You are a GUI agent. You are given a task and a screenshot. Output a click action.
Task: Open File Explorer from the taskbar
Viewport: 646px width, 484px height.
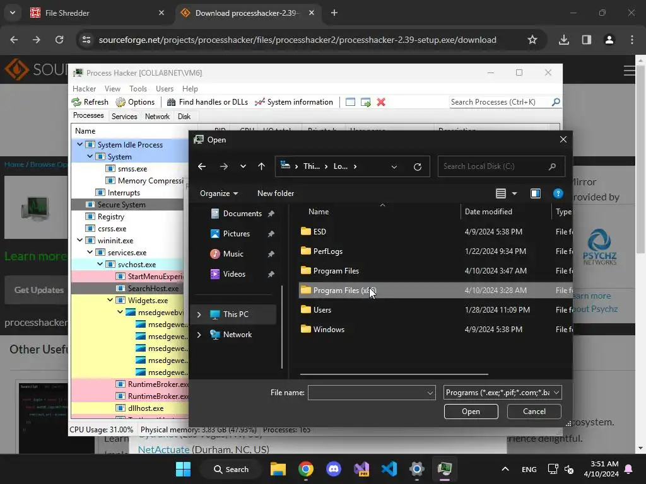278,469
